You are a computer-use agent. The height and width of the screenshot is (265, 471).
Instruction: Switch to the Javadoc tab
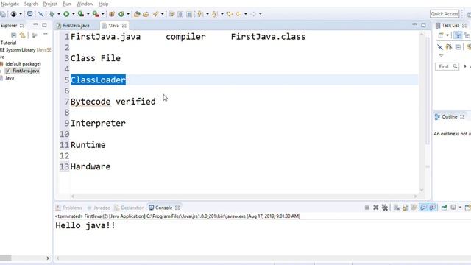click(x=99, y=208)
